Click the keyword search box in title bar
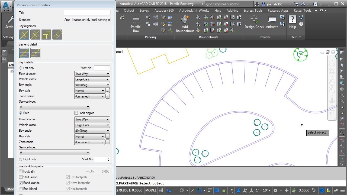Image resolution: width=347 pixels, height=195 pixels. click(x=229, y=4)
